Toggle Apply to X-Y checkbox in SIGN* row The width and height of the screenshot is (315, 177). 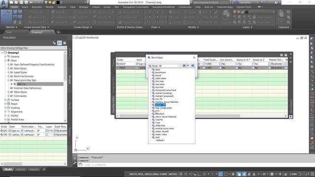[237, 64]
